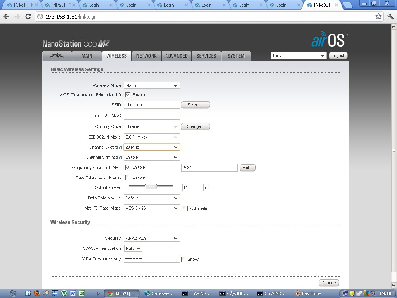This screenshot has width=397, height=298.
Task: Open Сетевые window from taskbar
Action: pos(159,293)
